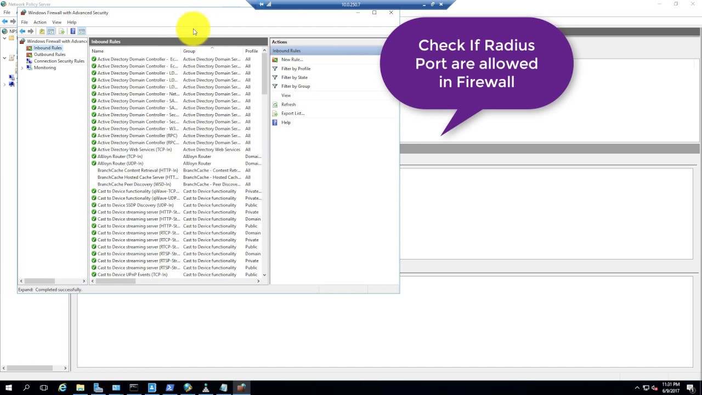The width and height of the screenshot is (702, 395).
Task: Click Help in Actions pane
Action: [286, 122]
